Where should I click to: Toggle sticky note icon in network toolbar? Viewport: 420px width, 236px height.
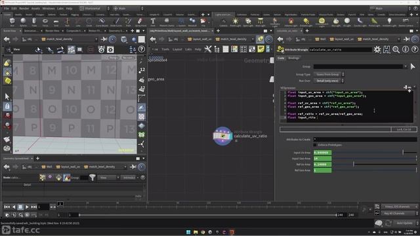pyautogui.click(x=261, y=49)
